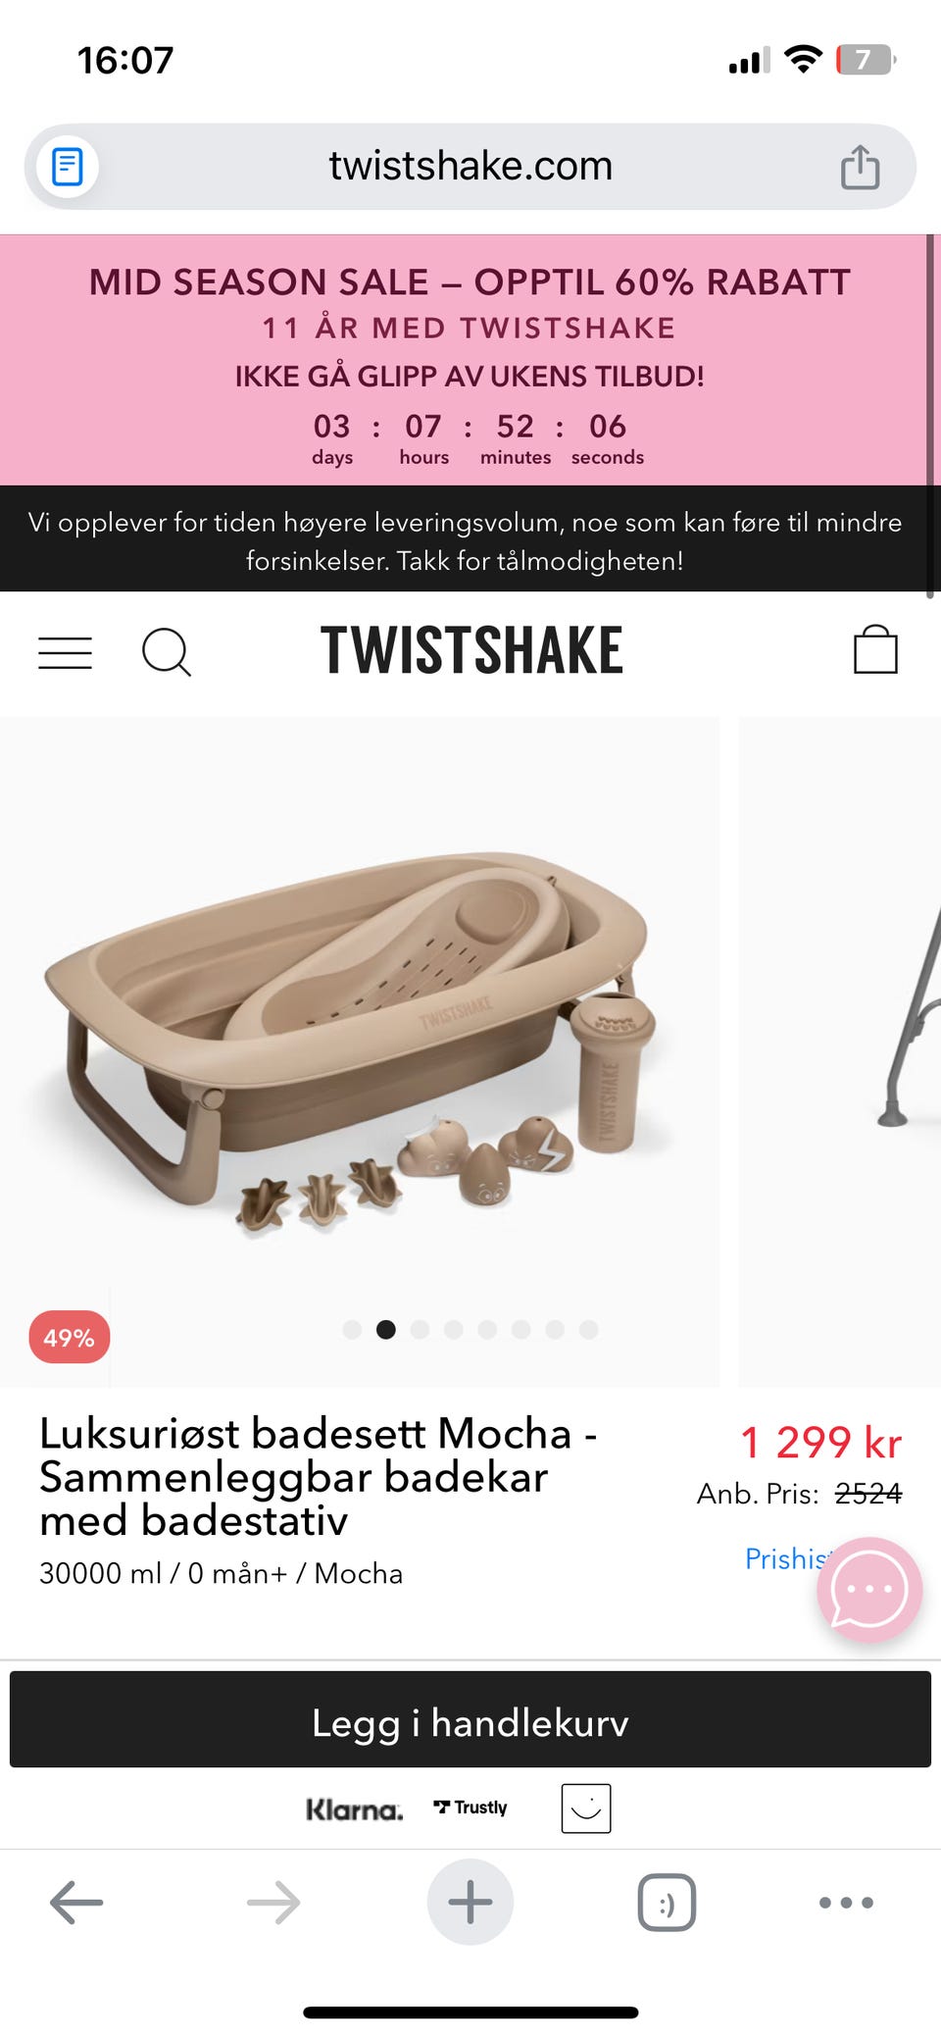This screenshot has width=941, height=2038.
Task: Go back with the browser back arrow
Action: pos(76,1902)
